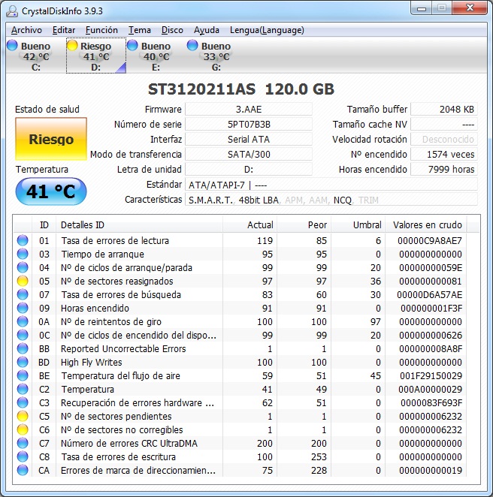The height and width of the screenshot is (497, 493).
Task: Click the ID column header
Action: pos(44,224)
